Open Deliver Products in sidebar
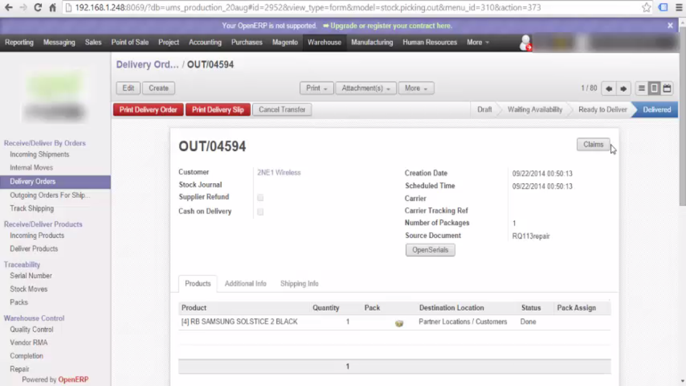686x386 pixels. click(x=34, y=249)
